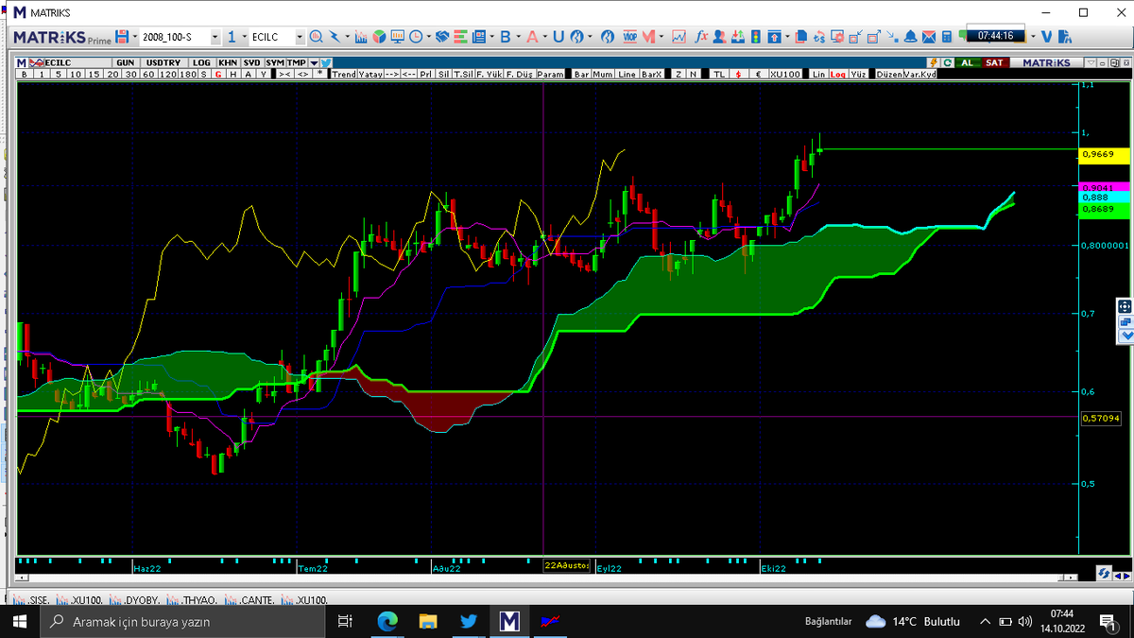Click the Windows Start button

pos(19,621)
